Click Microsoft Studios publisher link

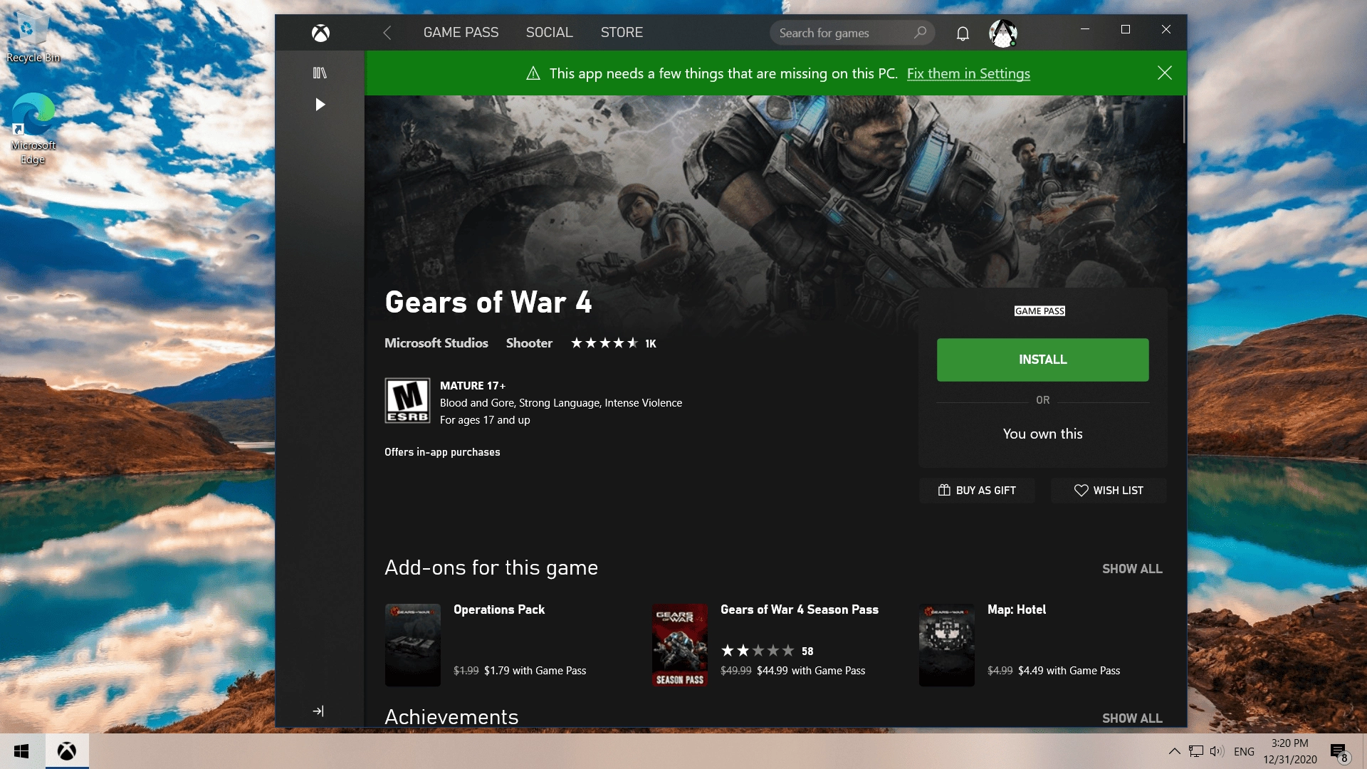pyautogui.click(x=436, y=343)
